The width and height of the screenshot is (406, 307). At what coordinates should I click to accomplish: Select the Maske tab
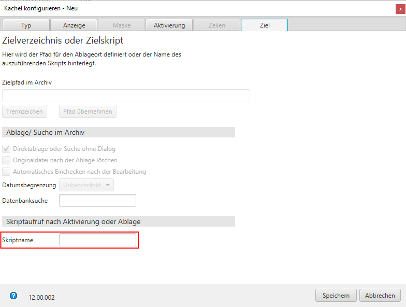pyautogui.click(x=122, y=25)
